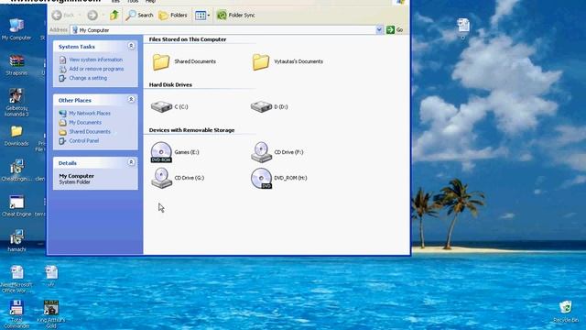Launch Folder Sync from toolbar
Screen dimensions: 586x330
pyautogui.click(x=236, y=15)
